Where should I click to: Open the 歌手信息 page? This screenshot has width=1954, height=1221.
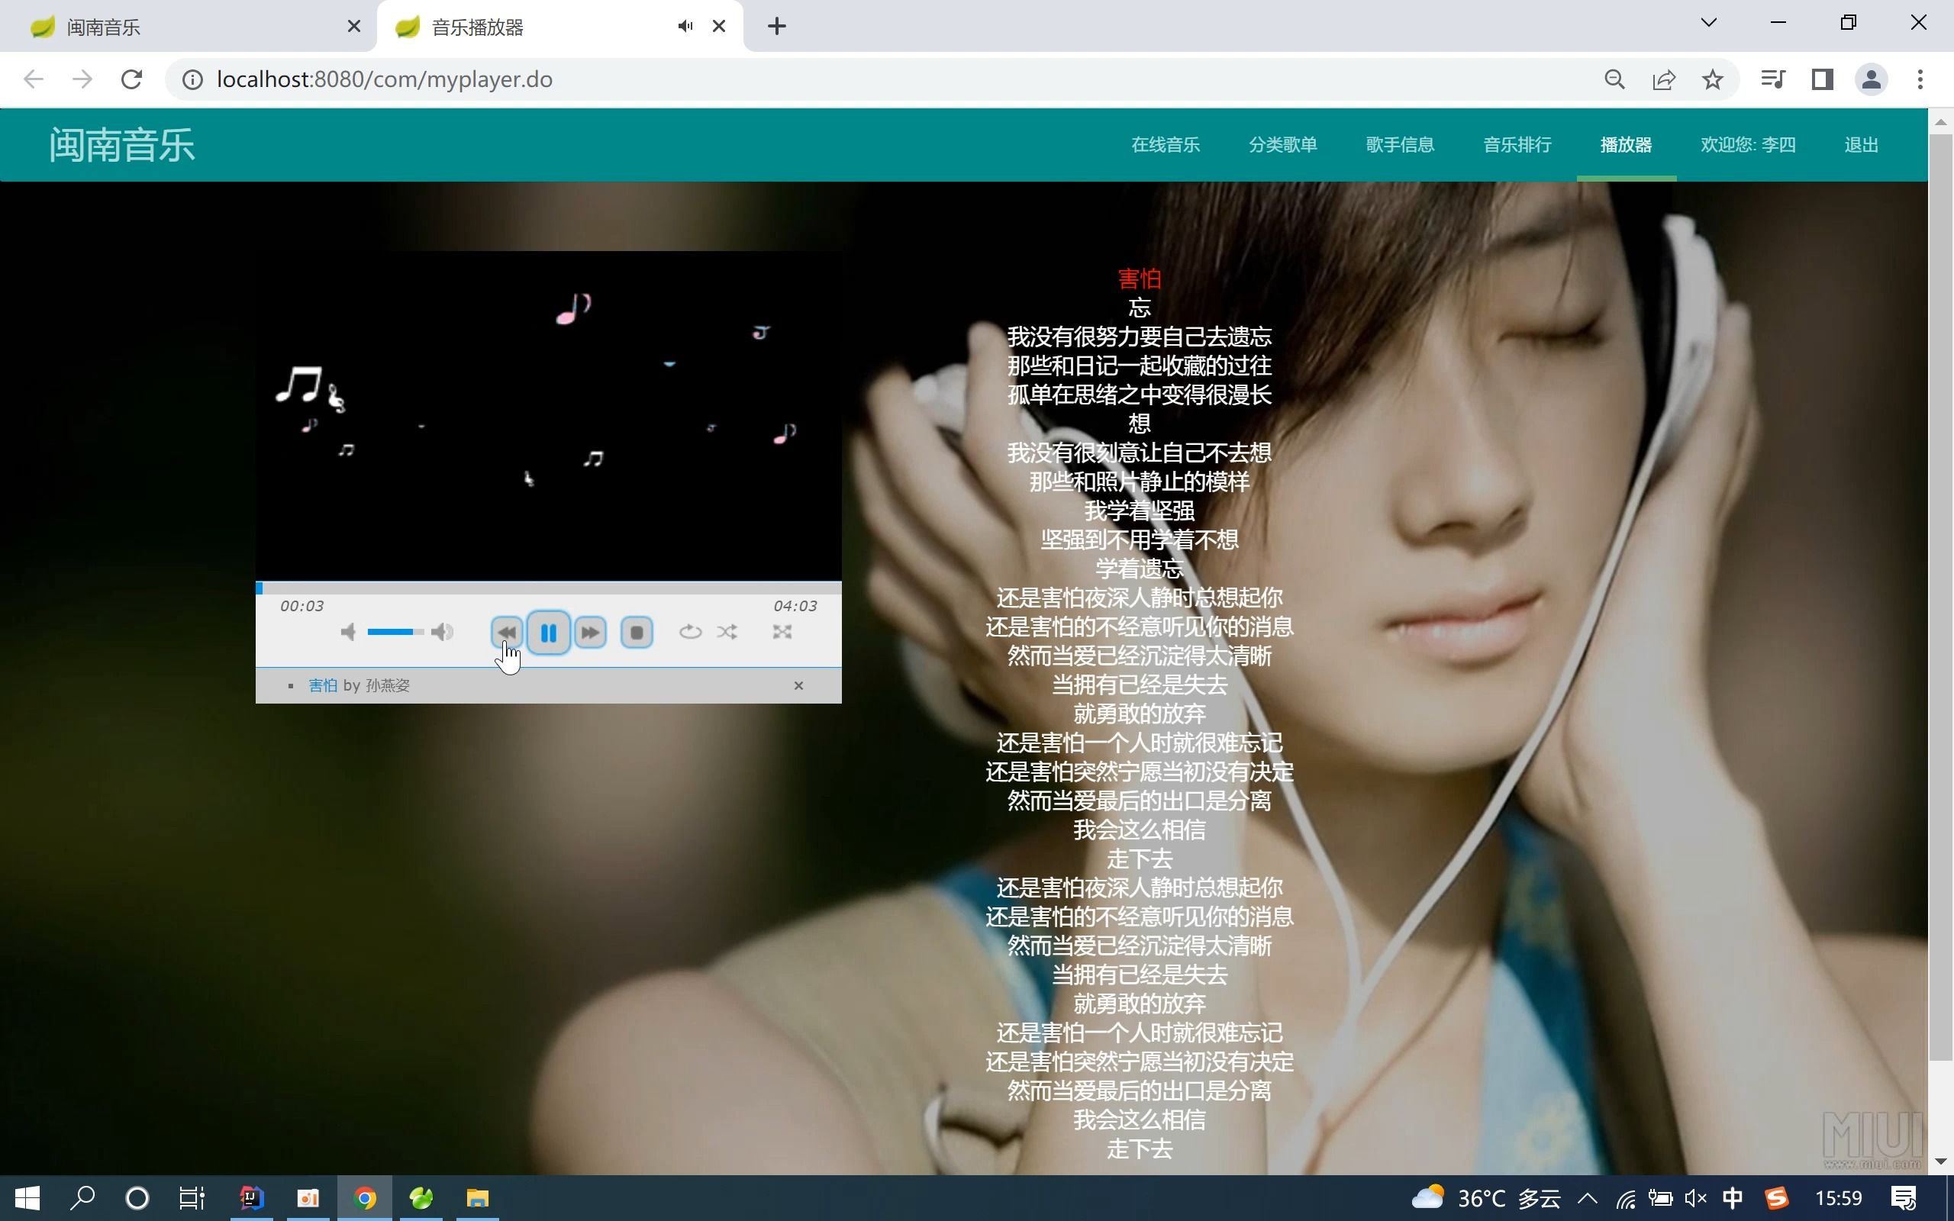point(1399,144)
